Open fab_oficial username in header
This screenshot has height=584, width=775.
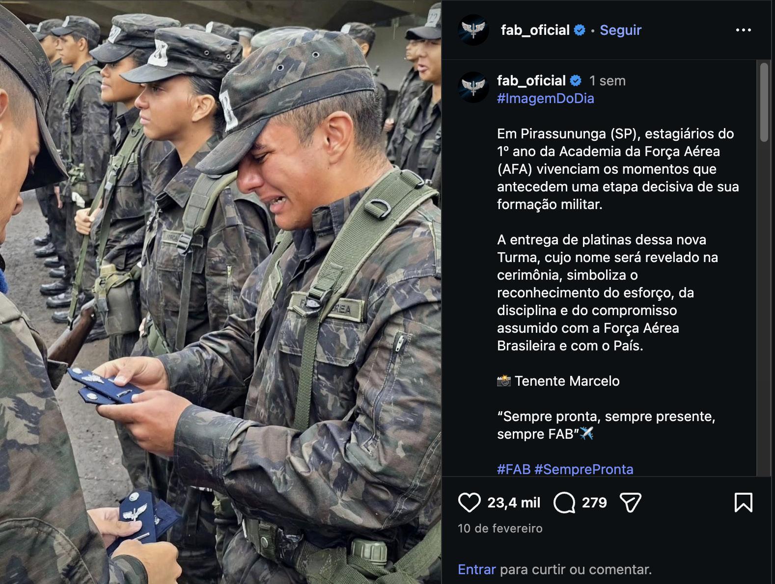pos(535,30)
